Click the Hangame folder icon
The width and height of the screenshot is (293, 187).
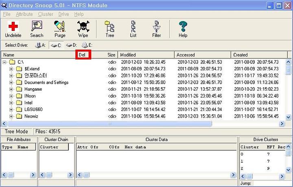19,89
